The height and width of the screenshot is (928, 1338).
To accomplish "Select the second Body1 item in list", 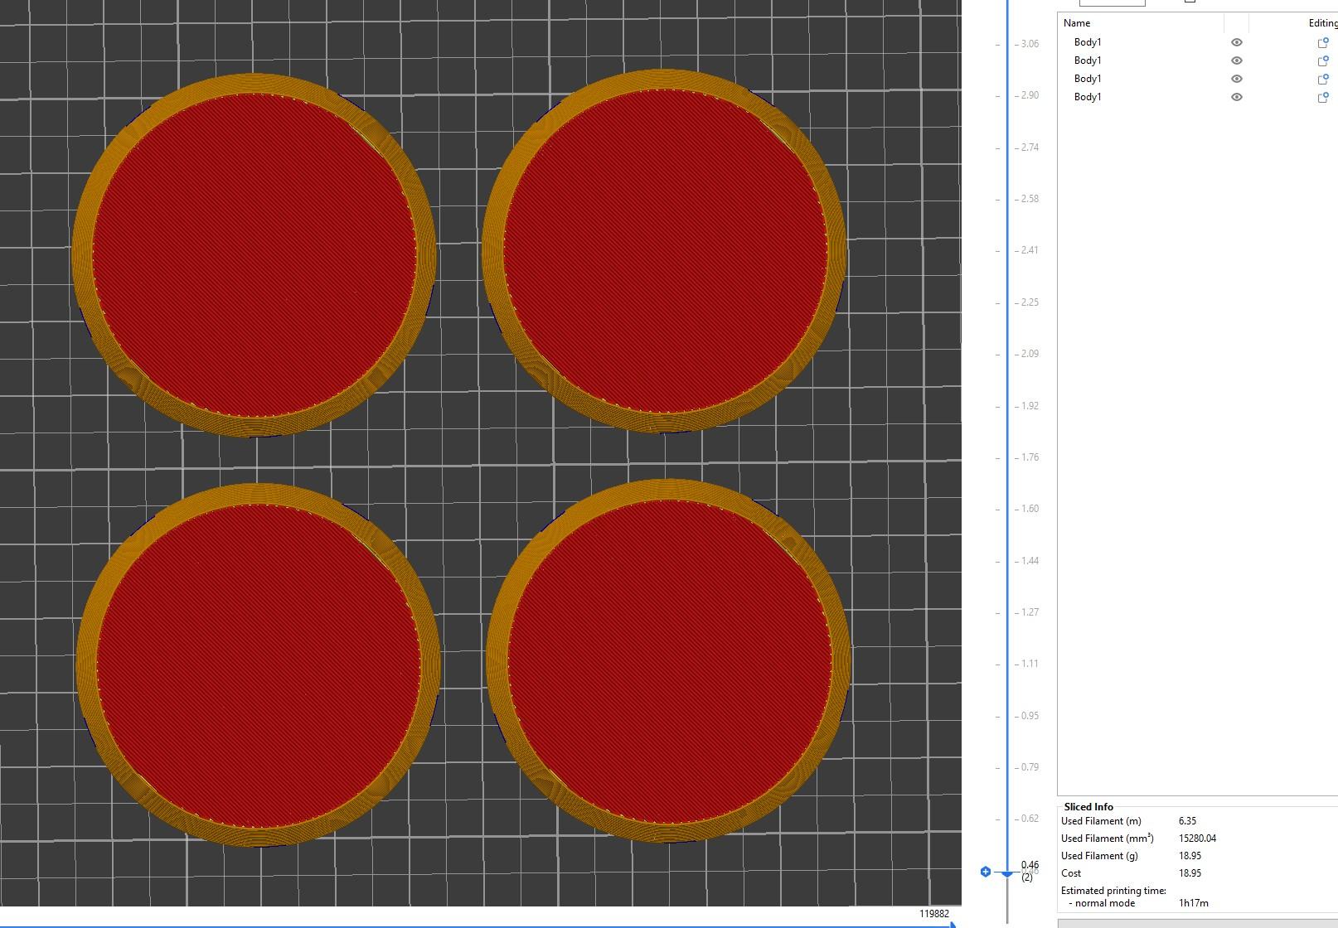I will [x=1087, y=60].
